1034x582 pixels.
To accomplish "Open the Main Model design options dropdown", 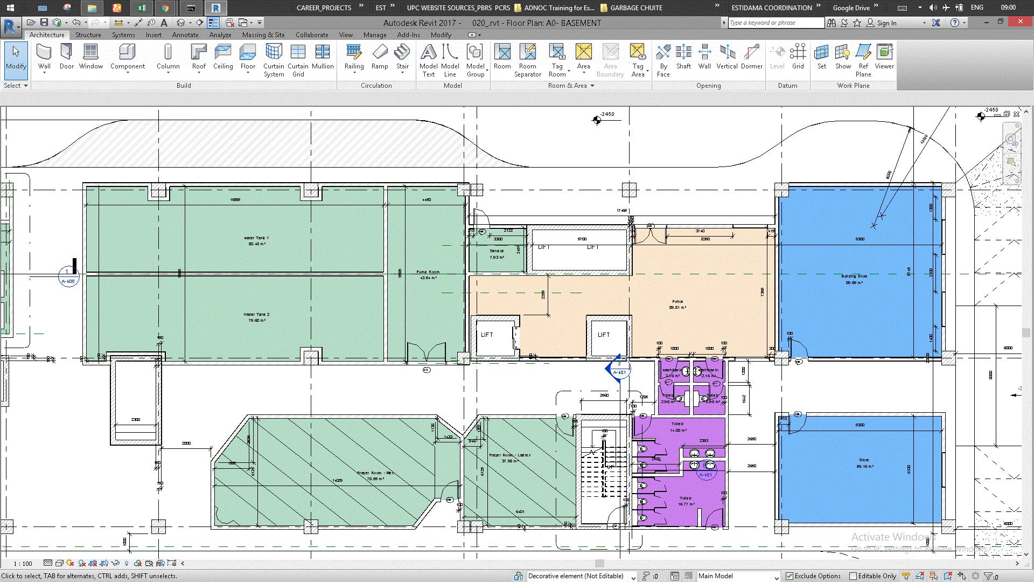I will click(x=775, y=576).
